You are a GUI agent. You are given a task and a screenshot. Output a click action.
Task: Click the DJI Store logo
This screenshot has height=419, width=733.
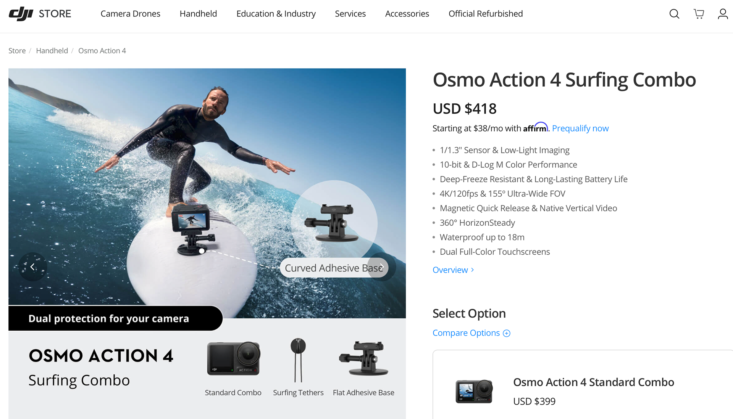point(40,14)
